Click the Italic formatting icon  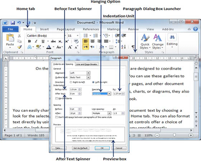coord(36,41)
